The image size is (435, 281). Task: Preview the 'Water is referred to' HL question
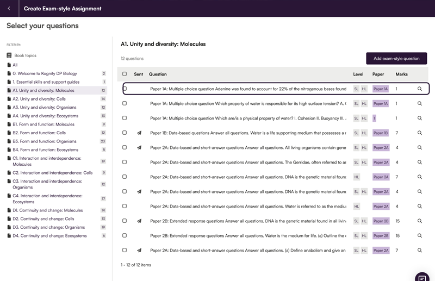pos(419,207)
